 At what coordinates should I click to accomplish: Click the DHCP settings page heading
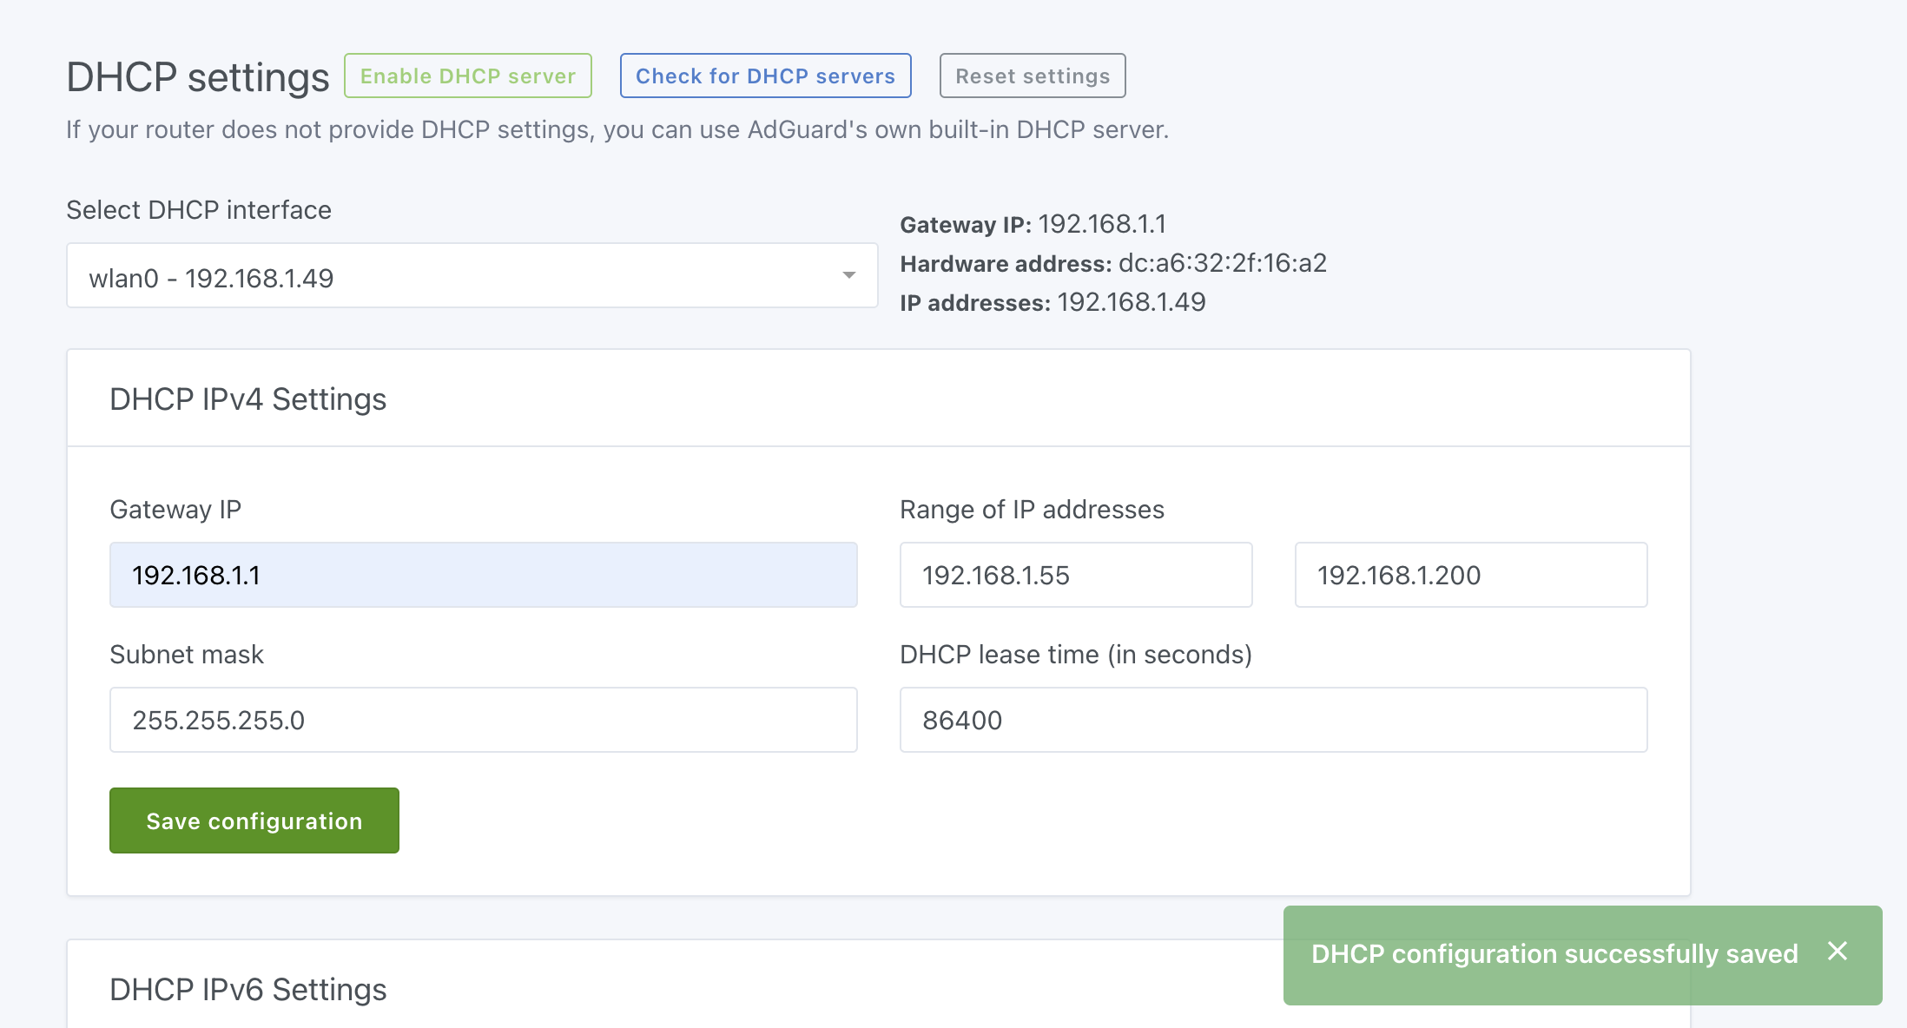coord(197,76)
